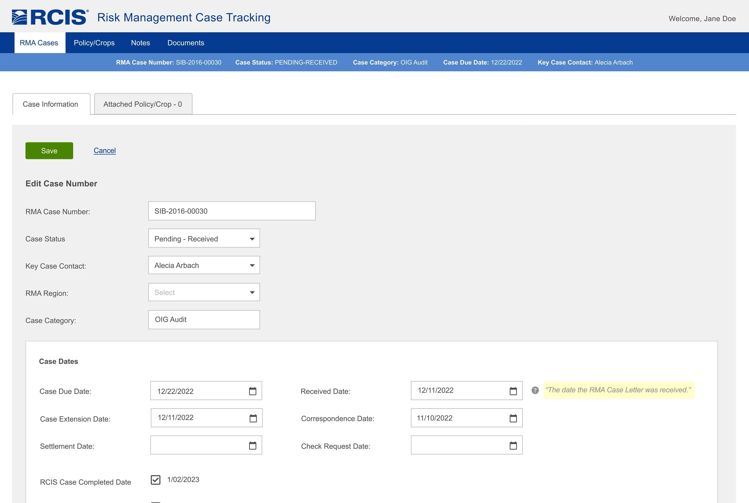The height and width of the screenshot is (503, 749).
Task: Open calendar picker for Check Request Date
Action: click(513, 445)
